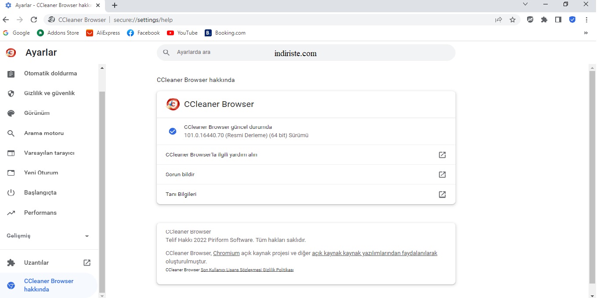
Task: Open CCleaner Browser'la ilgili yardım alın
Action: (x=306, y=155)
